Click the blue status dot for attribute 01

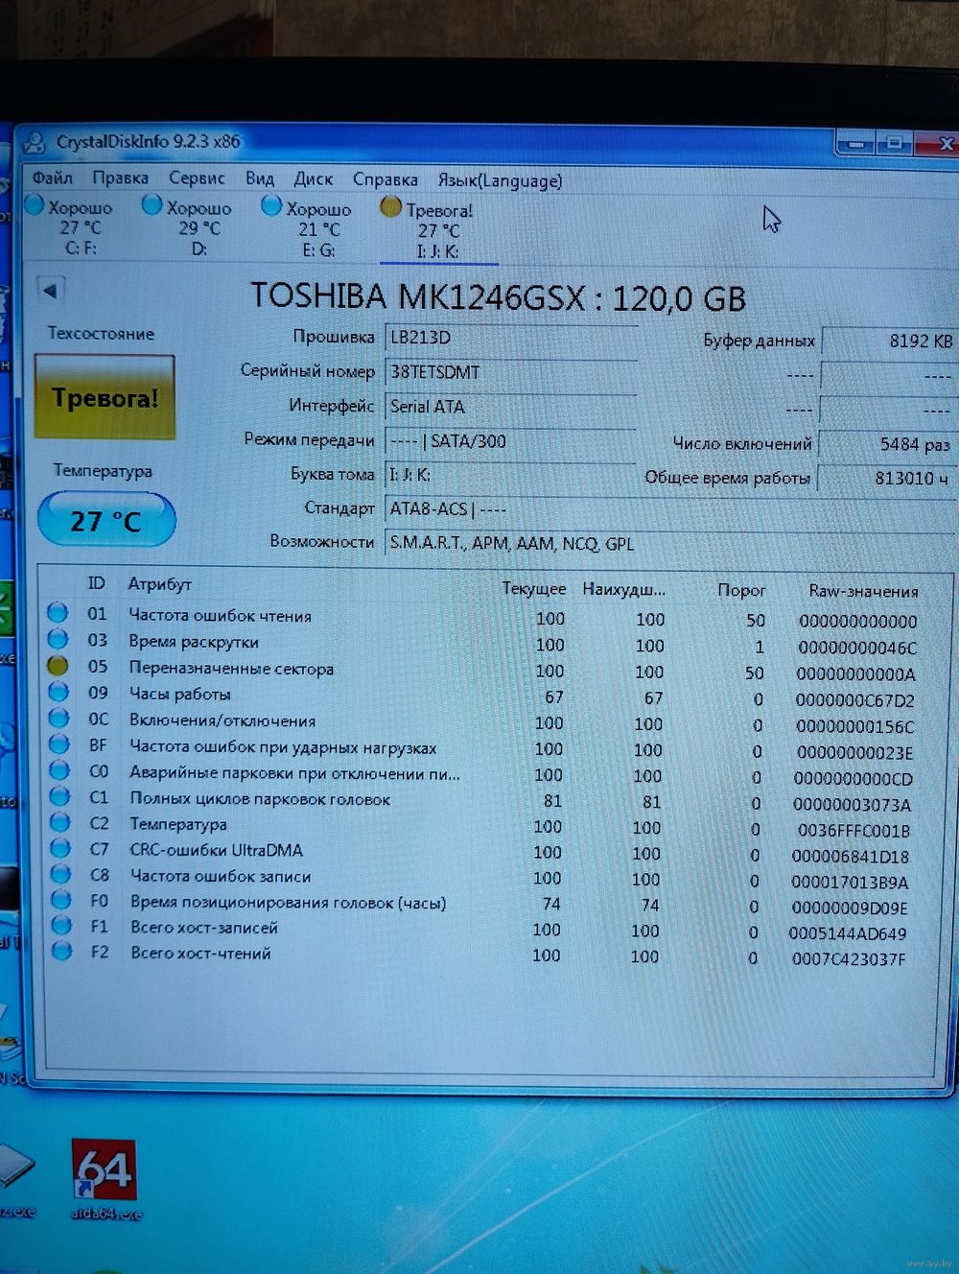58,613
